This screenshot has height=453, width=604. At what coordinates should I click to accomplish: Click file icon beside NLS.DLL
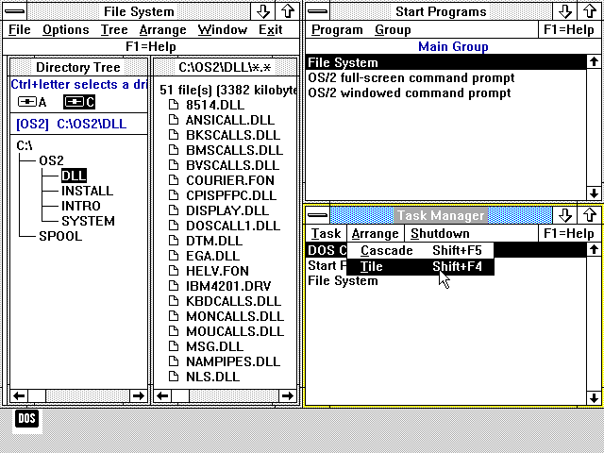(174, 377)
